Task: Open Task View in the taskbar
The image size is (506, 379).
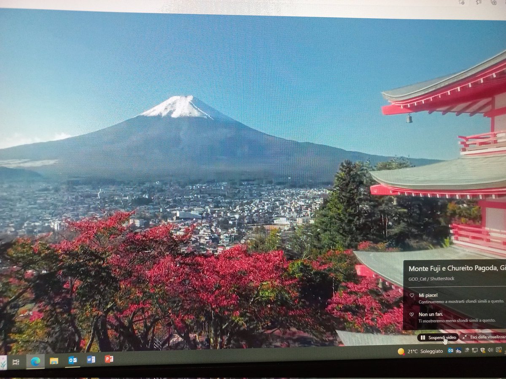Action: 16,362
